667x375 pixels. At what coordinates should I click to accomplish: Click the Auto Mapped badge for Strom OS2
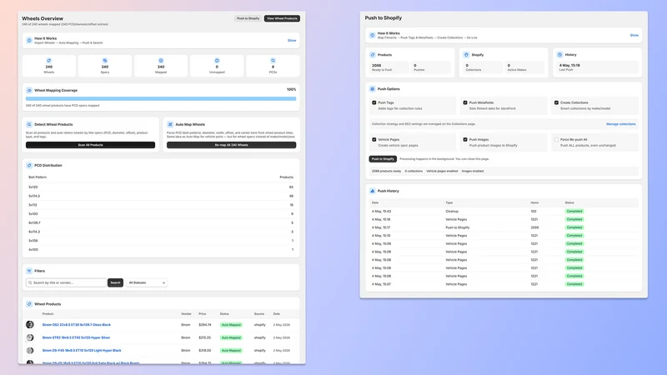(x=231, y=325)
